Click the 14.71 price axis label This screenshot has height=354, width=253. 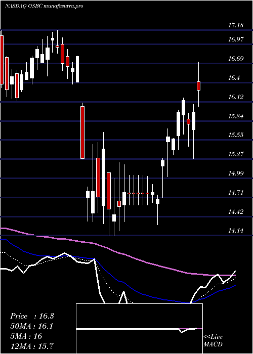point(236,193)
